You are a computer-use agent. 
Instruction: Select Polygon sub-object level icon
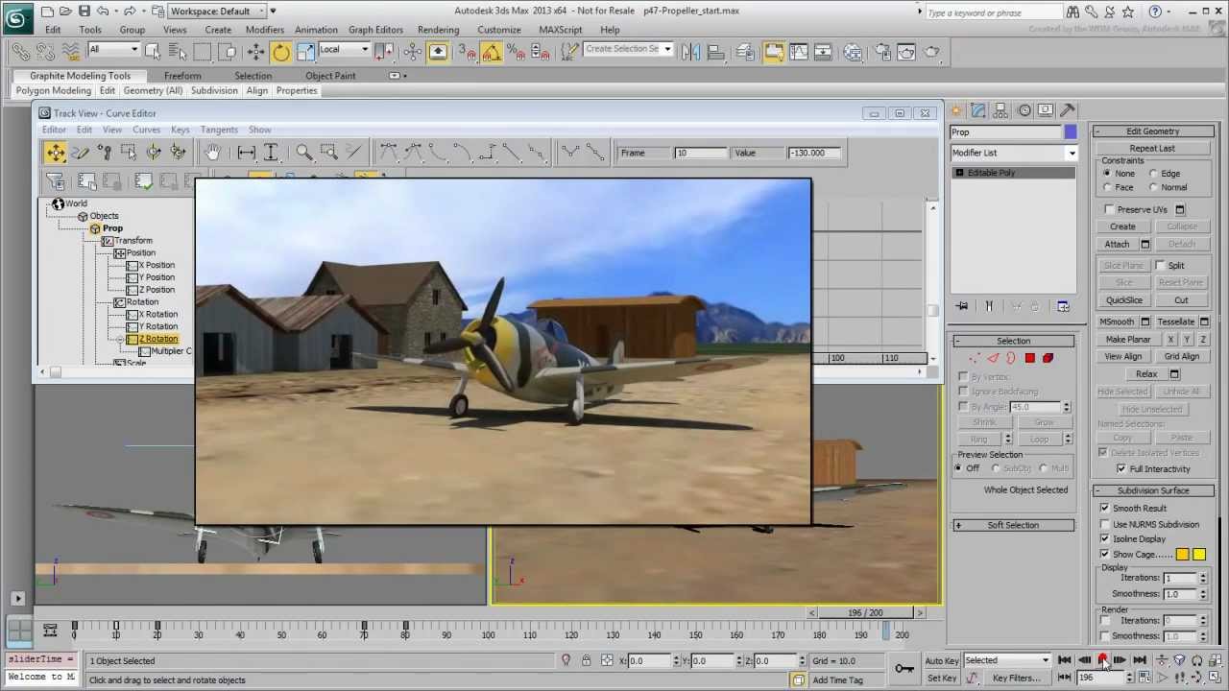click(1029, 358)
